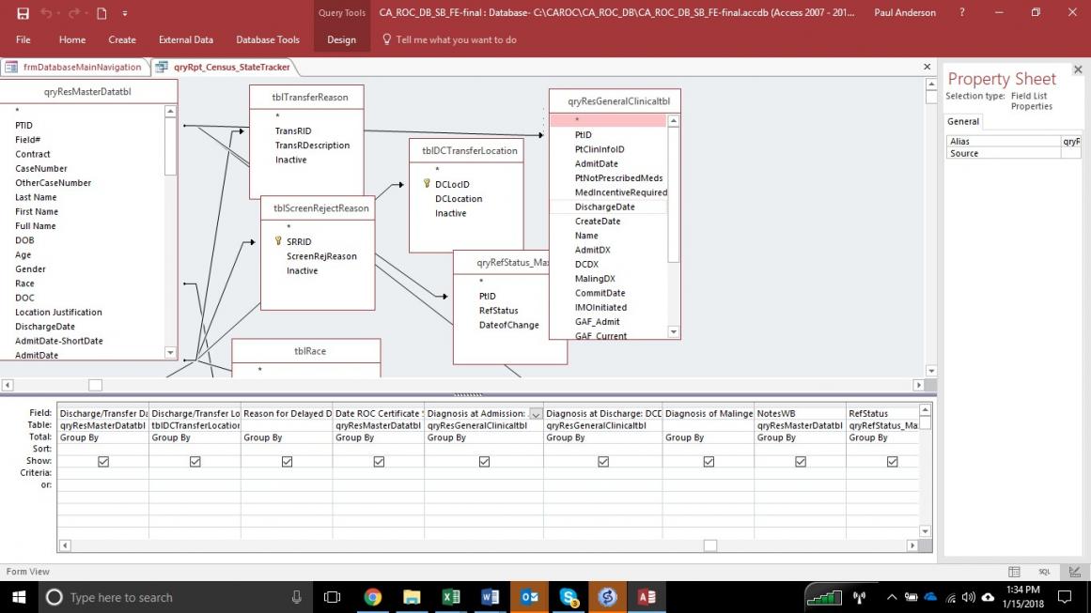The height and width of the screenshot is (613, 1091).
Task: Toggle Show checkbox for RefStatus column
Action: pyautogui.click(x=892, y=462)
